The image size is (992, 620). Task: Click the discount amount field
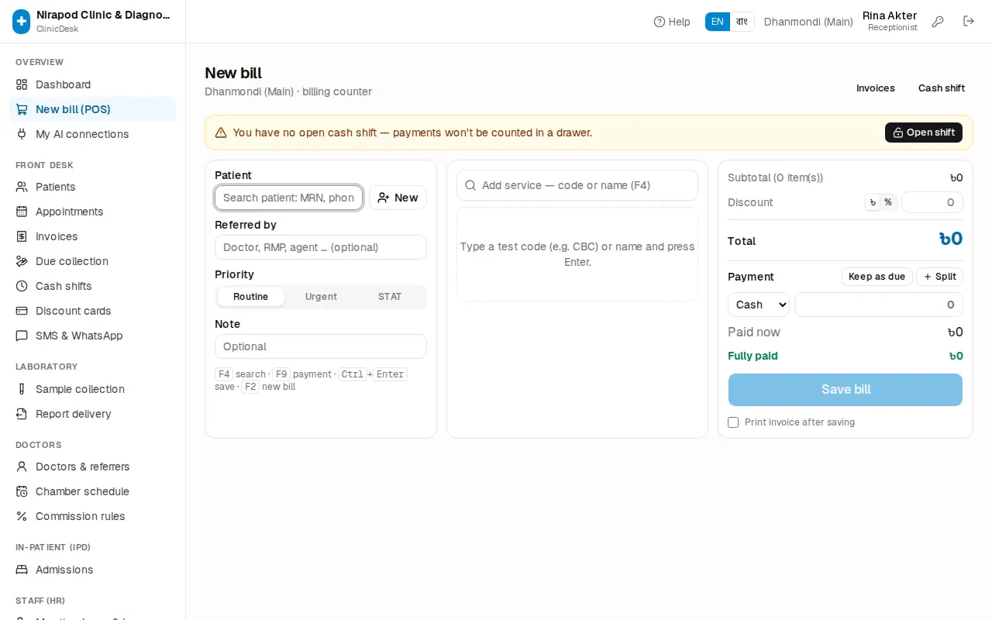coord(932,202)
